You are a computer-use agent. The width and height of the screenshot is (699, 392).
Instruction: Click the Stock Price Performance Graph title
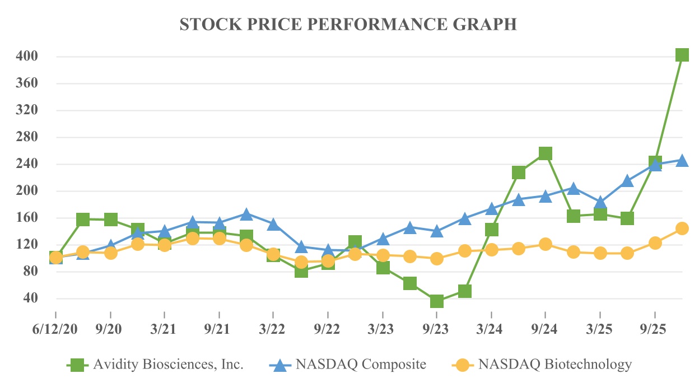pos(348,25)
